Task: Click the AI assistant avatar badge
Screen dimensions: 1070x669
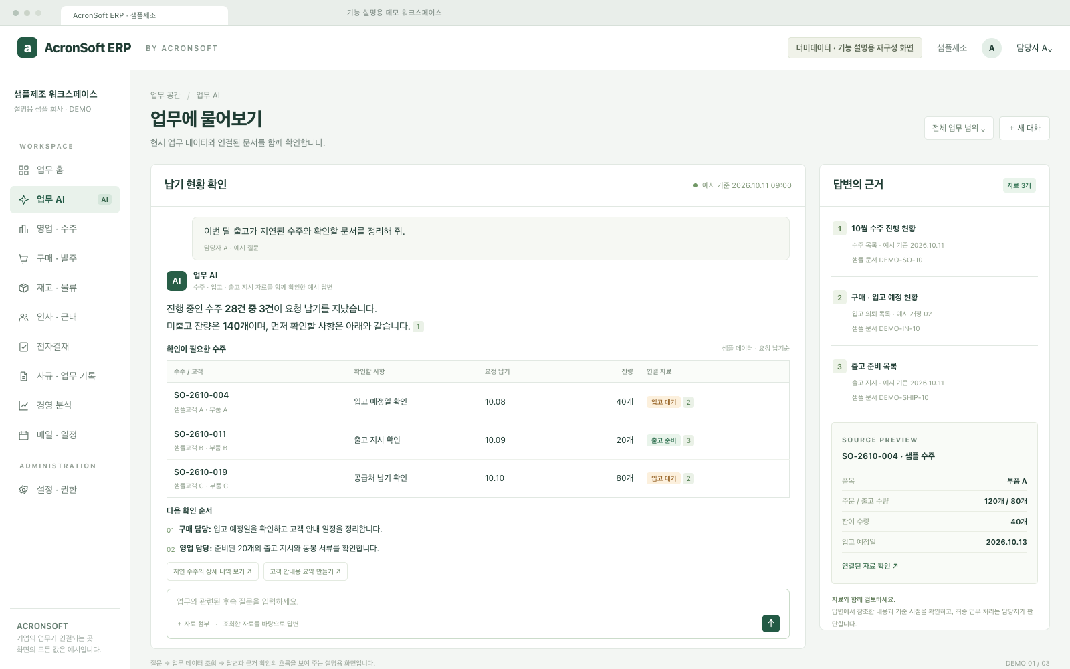Action: pyautogui.click(x=177, y=281)
